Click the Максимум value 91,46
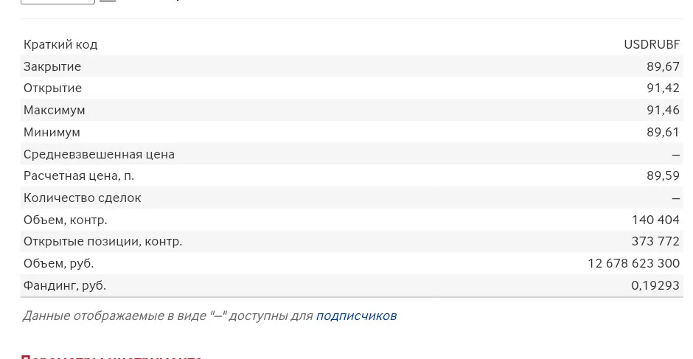This screenshot has width=693, height=359. [x=663, y=110]
